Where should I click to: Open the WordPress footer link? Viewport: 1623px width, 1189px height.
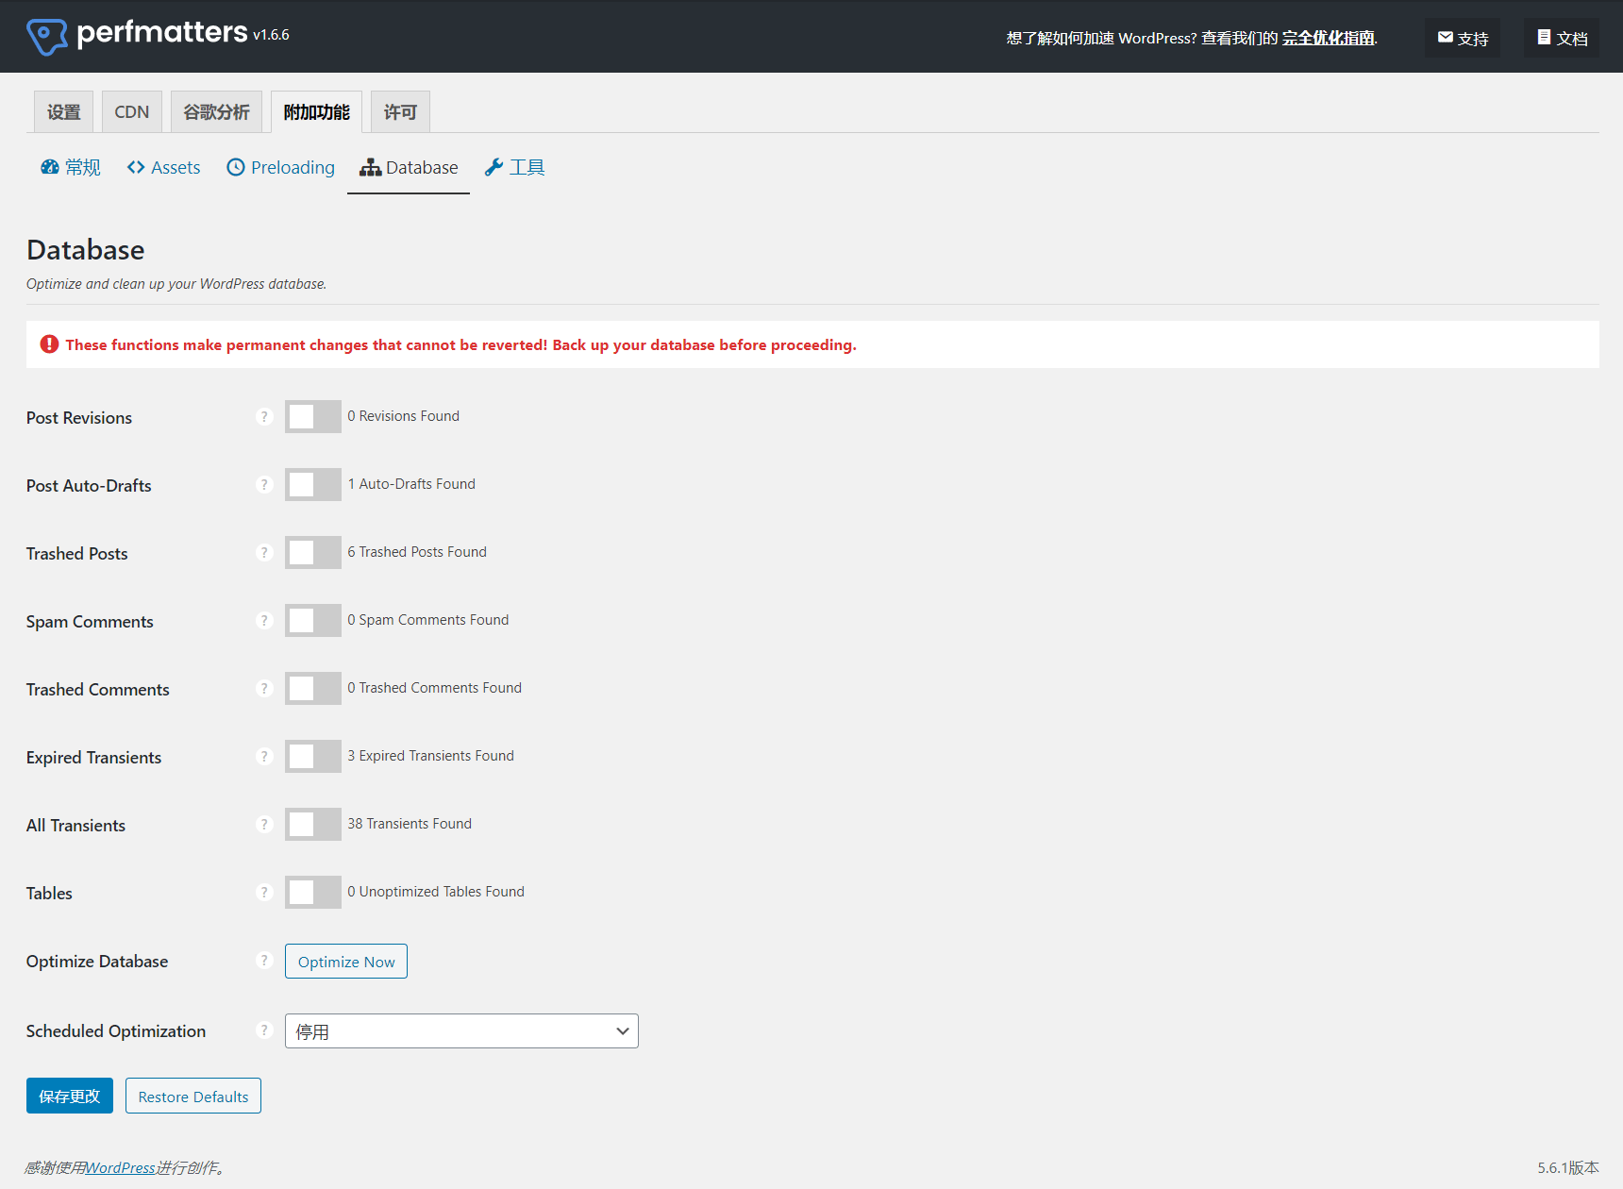coord(120,1167)
